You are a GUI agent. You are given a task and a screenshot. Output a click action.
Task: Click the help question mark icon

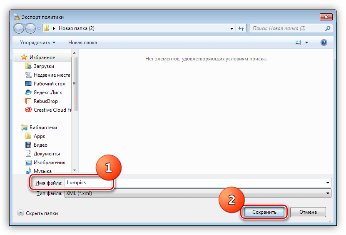point(324,42)
